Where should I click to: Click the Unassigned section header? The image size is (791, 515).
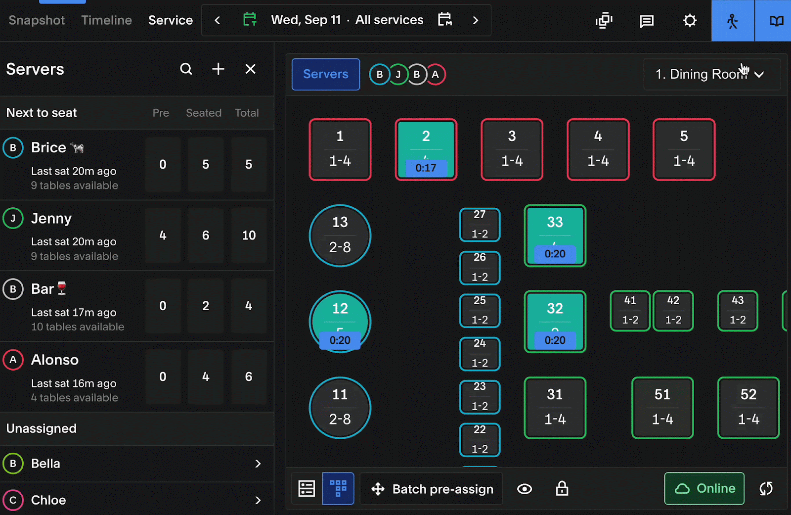[137, 428]
